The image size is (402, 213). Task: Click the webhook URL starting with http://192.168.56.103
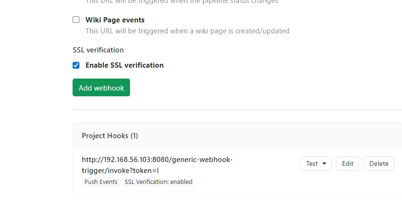click(157, 160)
